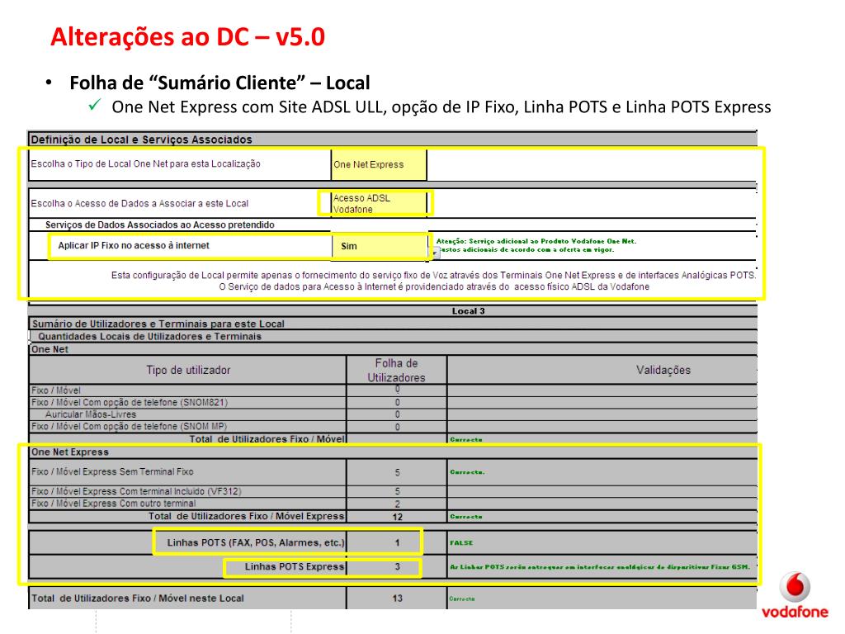Click 'Validações' column header
The width and height of the screenshot is (845, 634).
[x=663, y=371]
